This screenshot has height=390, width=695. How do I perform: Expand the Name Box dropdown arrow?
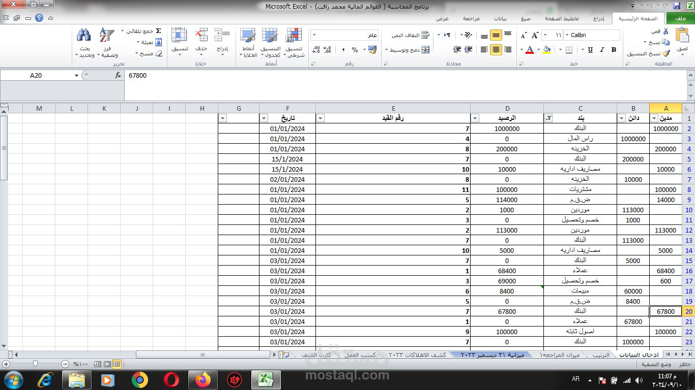pyautogui.click(x=77, y=75)
